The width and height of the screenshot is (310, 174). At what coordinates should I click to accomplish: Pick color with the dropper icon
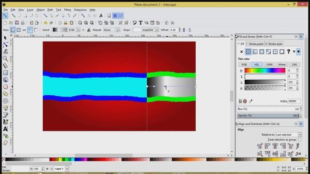click(x=251, y=101)
